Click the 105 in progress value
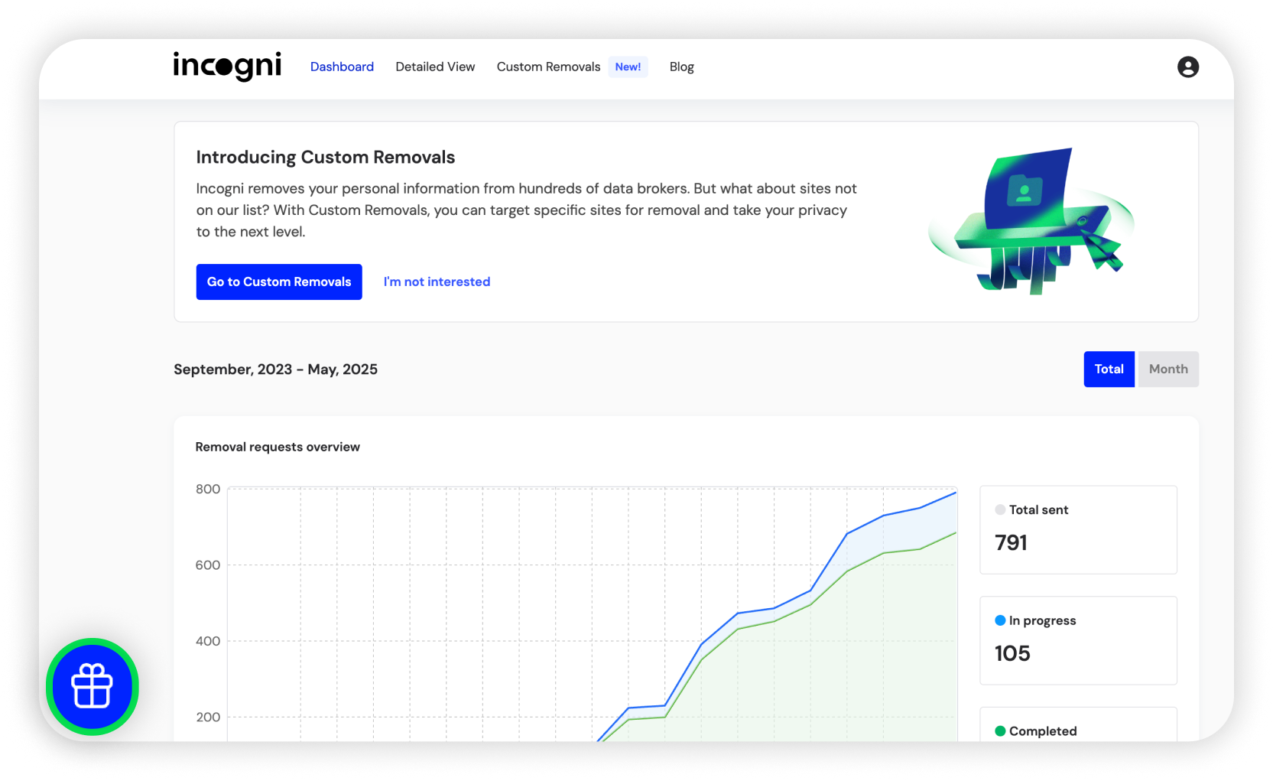This screenshot has height=781, width=1273. pyautogui.click(x=1012, y=653)
